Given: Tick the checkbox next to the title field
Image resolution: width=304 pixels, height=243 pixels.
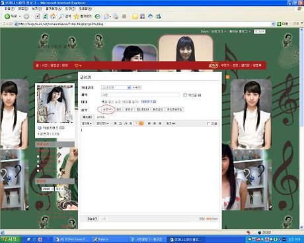Looking at the screenshot, I should pos(185,95).
